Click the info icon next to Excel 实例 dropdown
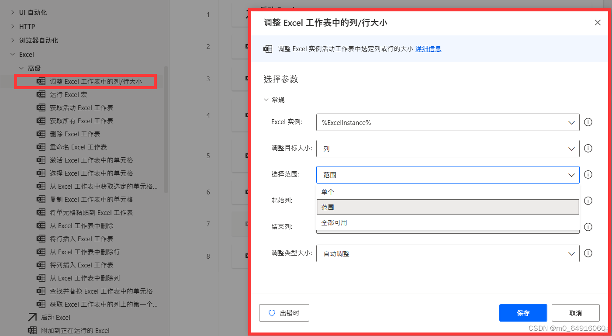Viewport: 612px width, 336px height. (588, 122)
